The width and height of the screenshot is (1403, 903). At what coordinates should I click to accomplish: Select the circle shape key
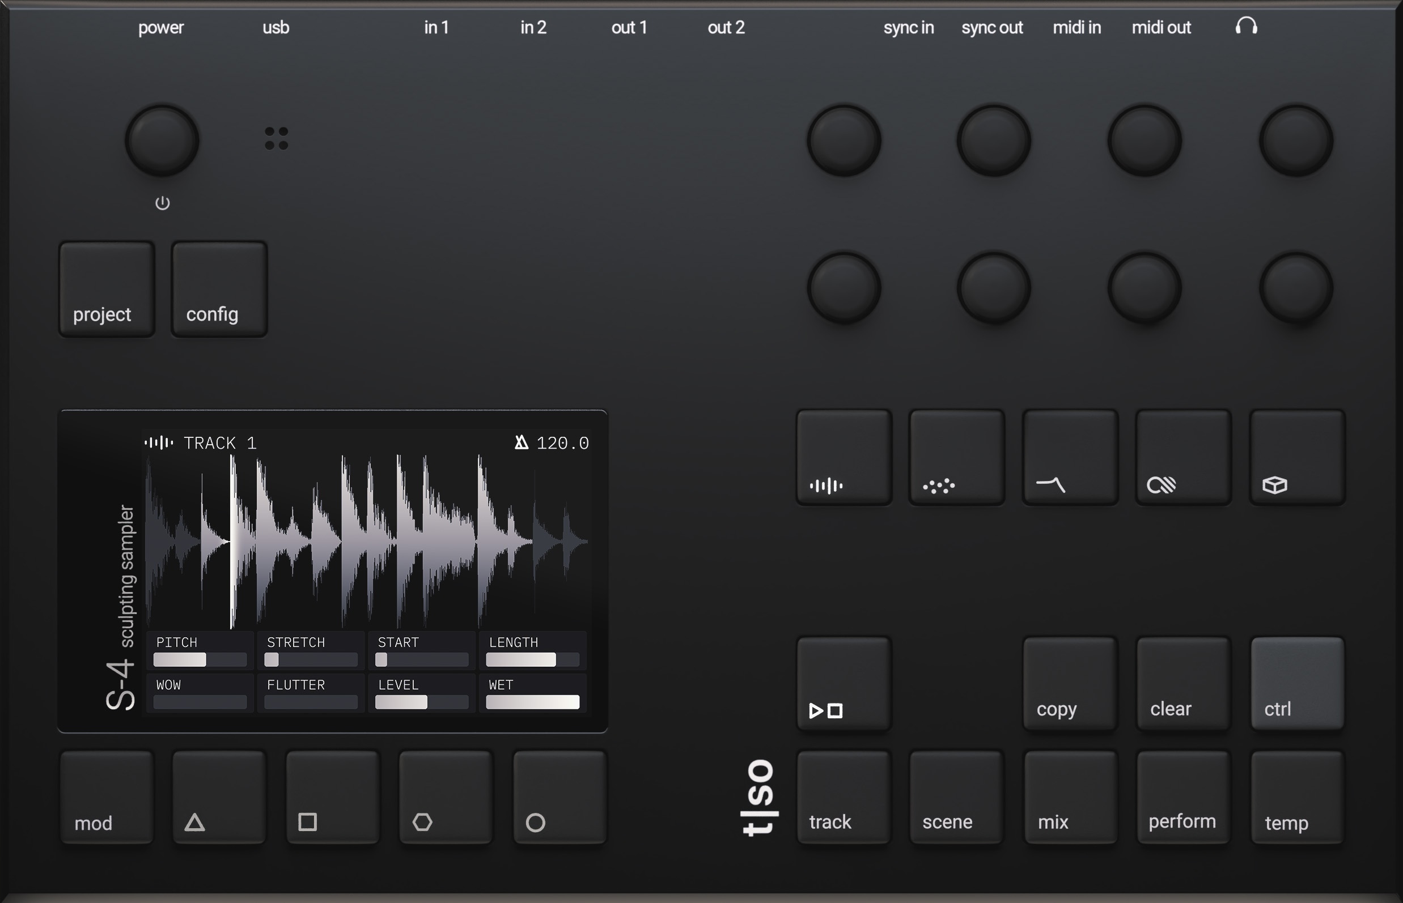click(x=559, y=799)
